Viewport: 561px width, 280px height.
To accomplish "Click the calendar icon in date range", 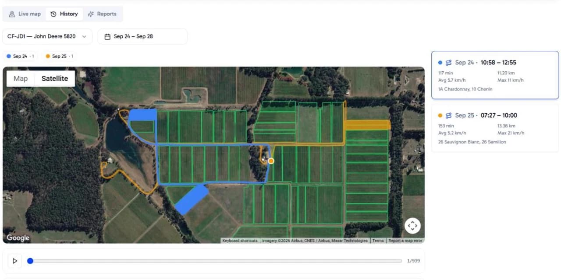I will click(x=107, y=37).
